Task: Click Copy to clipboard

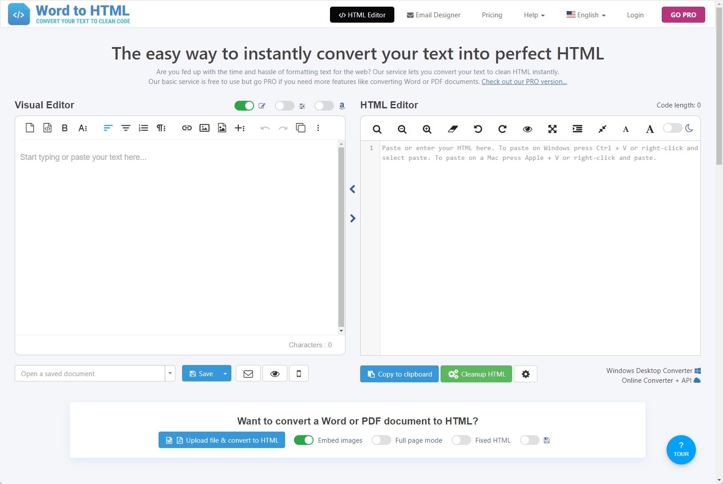Action: (399, 374)
